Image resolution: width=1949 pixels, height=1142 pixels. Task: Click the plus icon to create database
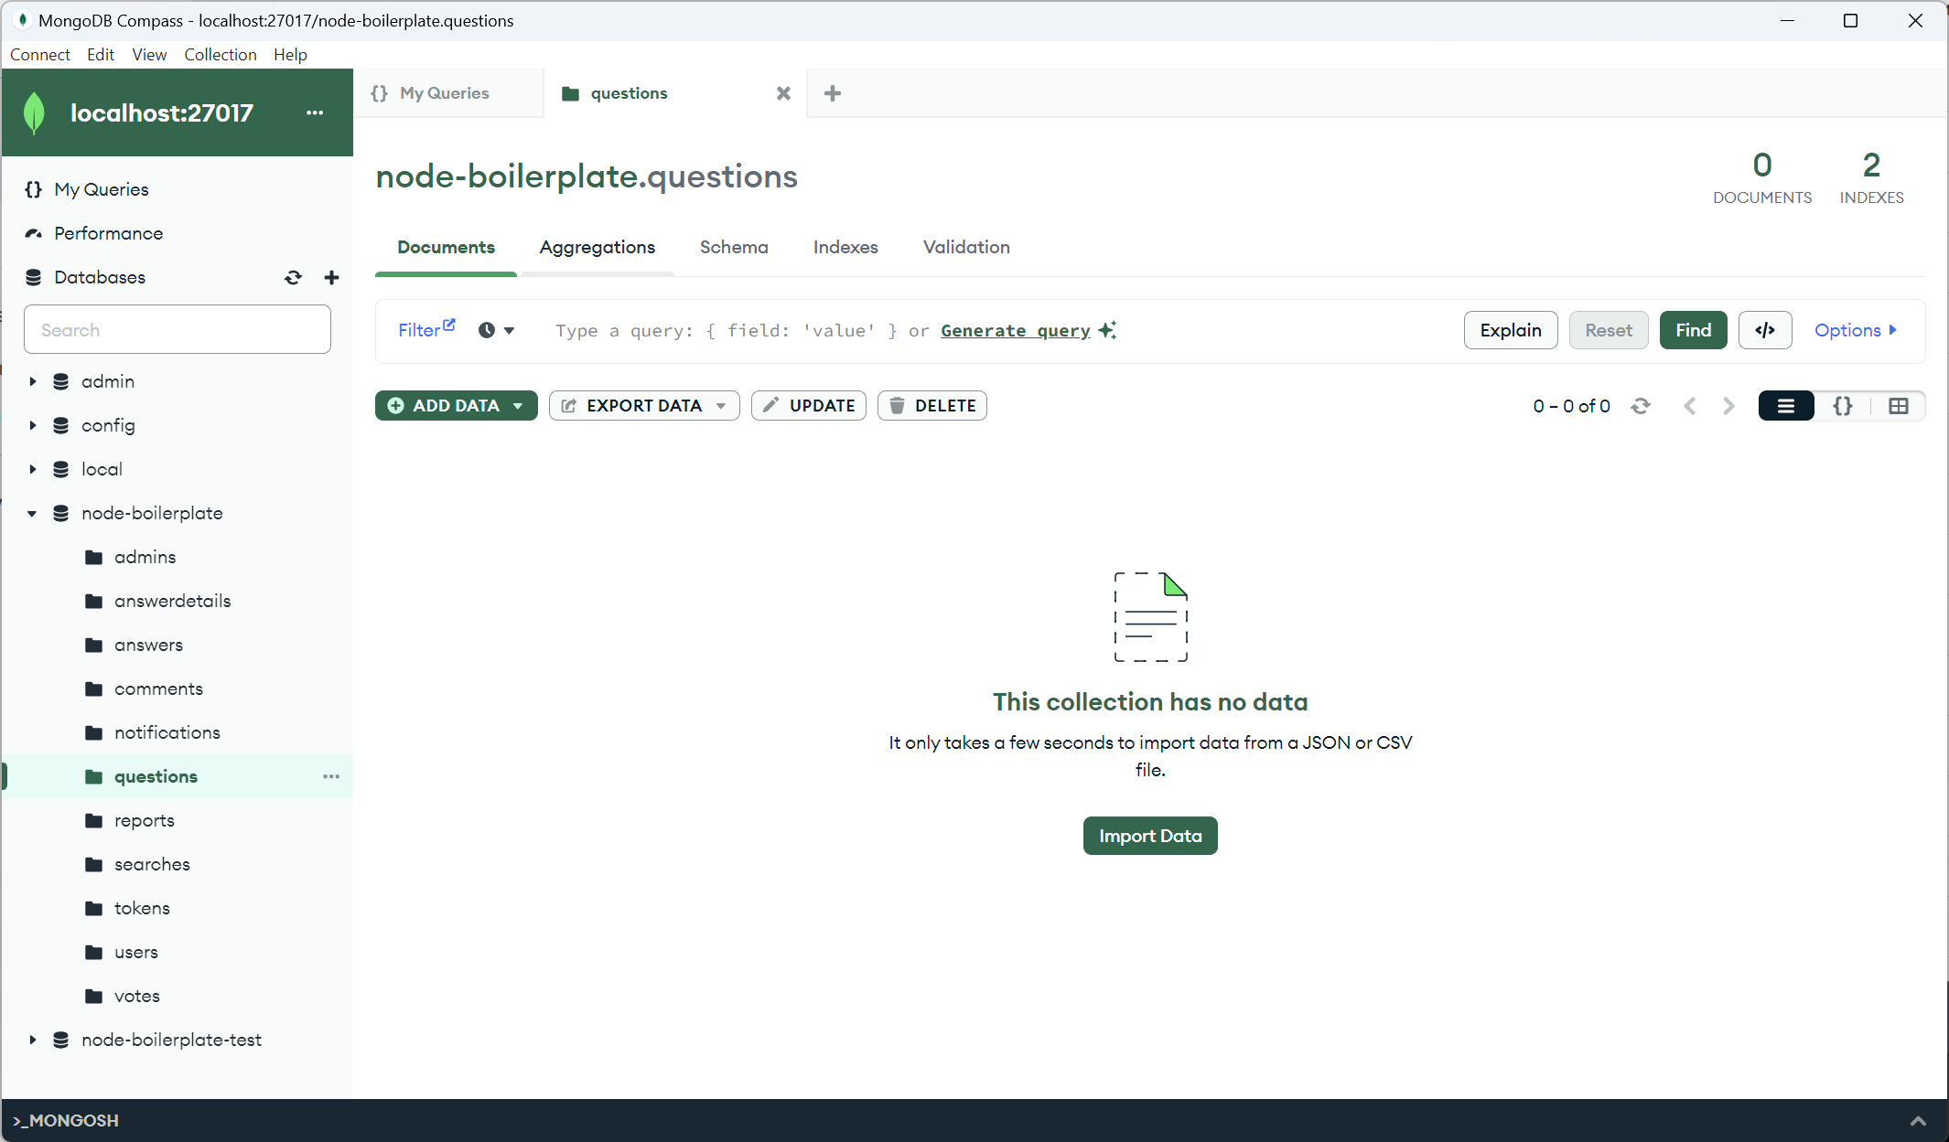(x=331, y=277)
